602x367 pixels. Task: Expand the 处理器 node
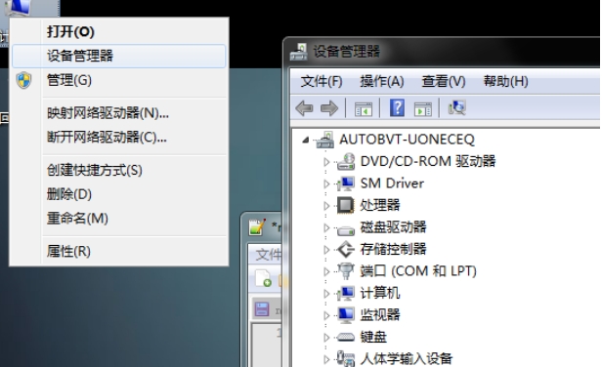tap(326, 206)
